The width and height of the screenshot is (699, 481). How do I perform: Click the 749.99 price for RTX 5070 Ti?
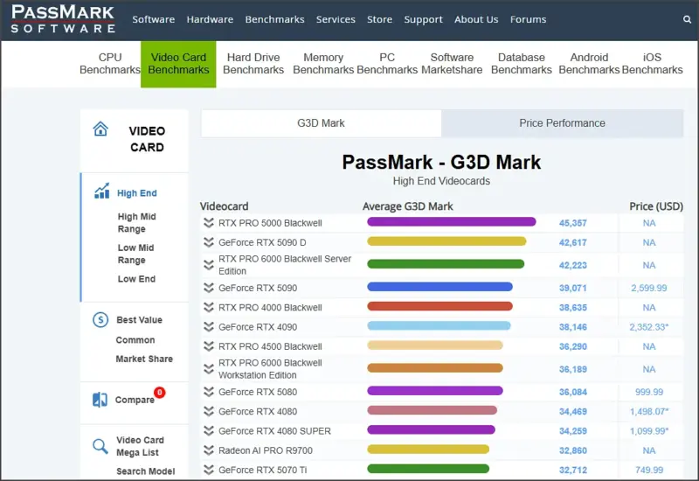pos(649,471)
